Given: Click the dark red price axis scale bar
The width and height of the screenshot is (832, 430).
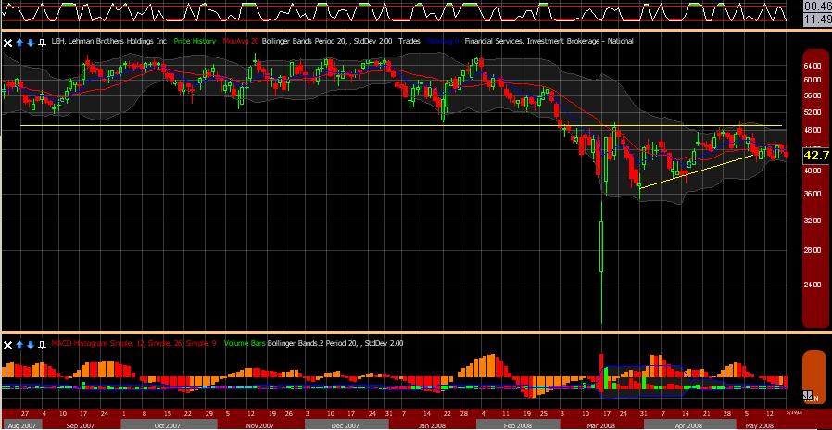Looking at the screenshot, I should point(816,188).
